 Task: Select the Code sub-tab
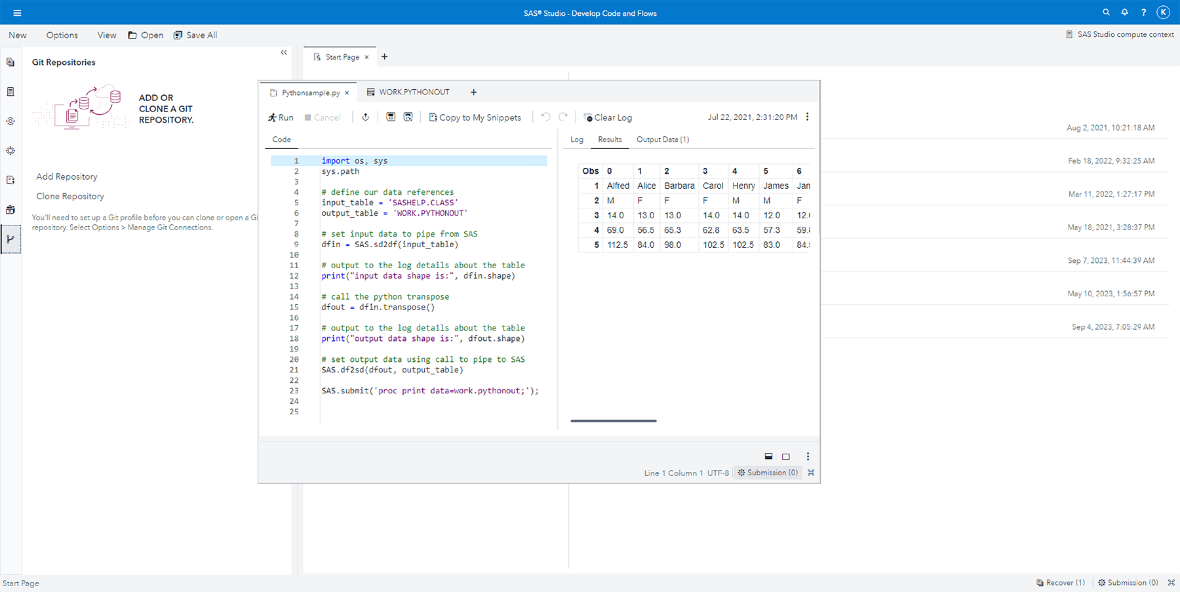[x=282, y=140]
